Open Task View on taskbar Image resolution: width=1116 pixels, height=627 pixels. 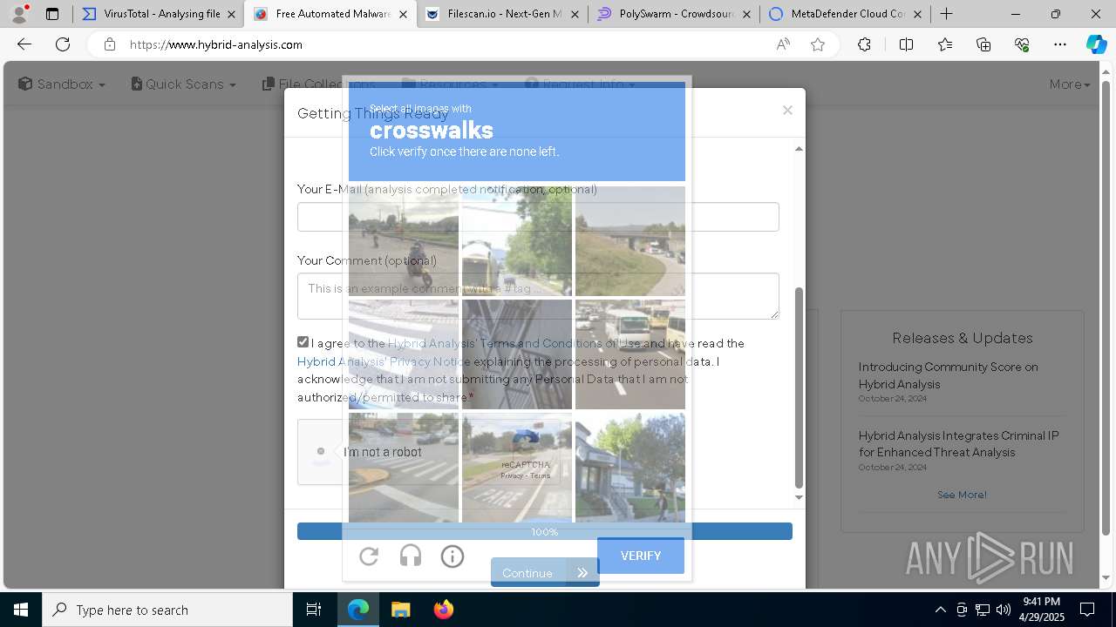(x=314, y=610)
